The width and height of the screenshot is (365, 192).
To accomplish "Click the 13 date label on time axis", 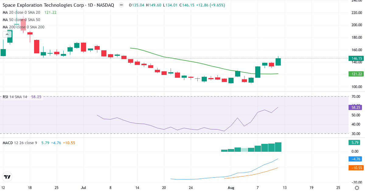I will pos(284,188).
